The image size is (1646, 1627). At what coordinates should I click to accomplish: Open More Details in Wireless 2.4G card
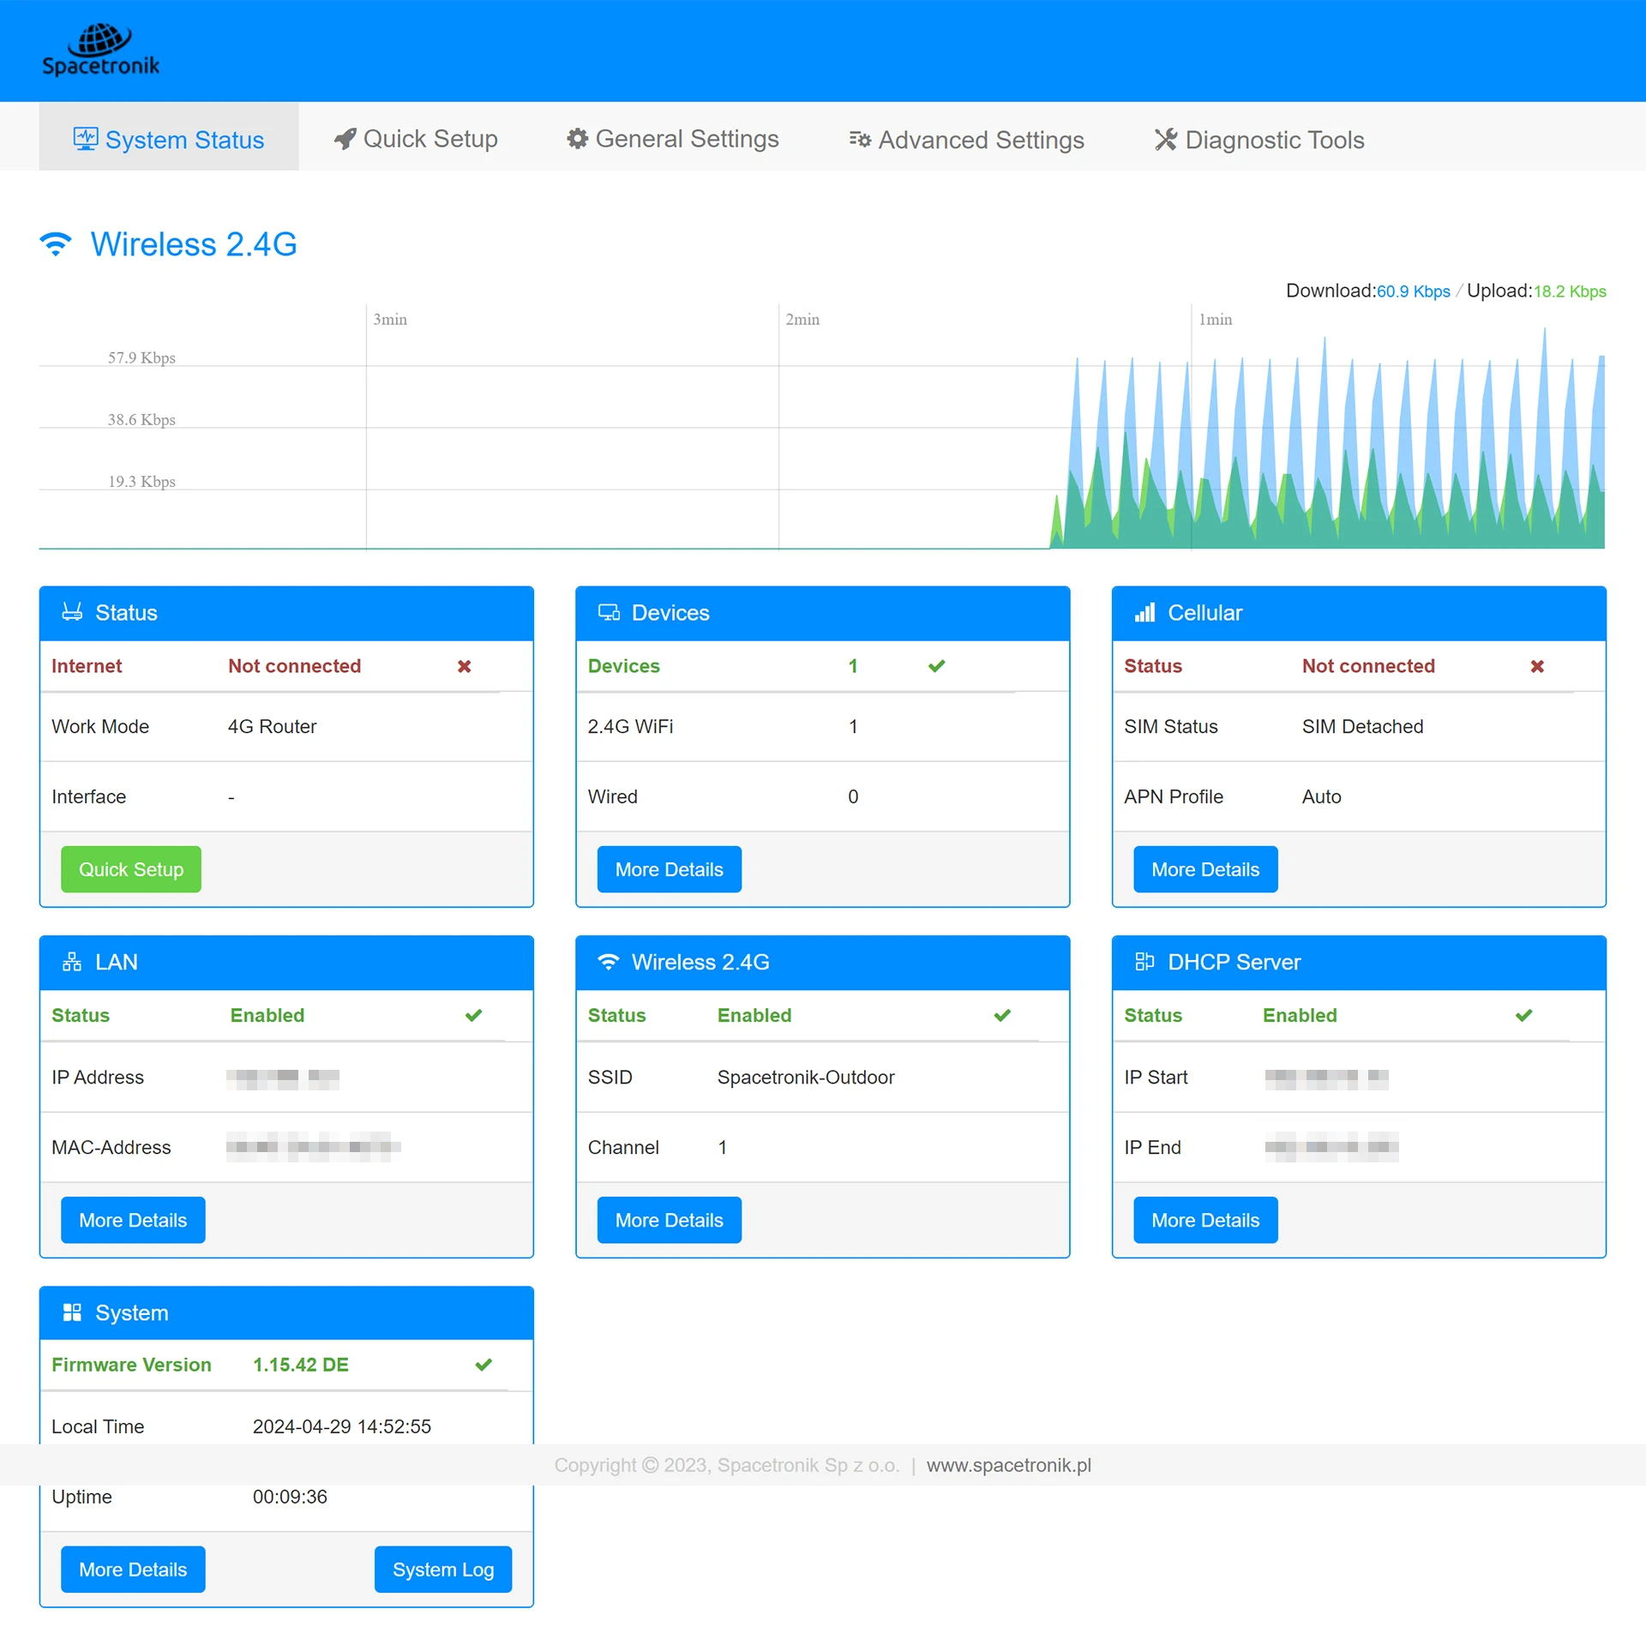pos(669,1219)
